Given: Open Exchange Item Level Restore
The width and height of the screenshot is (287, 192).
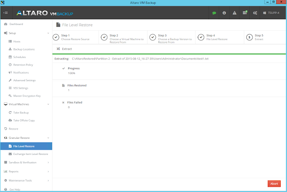Looking at the screenshot, I should pyautogui.click(x=30, y=154).
